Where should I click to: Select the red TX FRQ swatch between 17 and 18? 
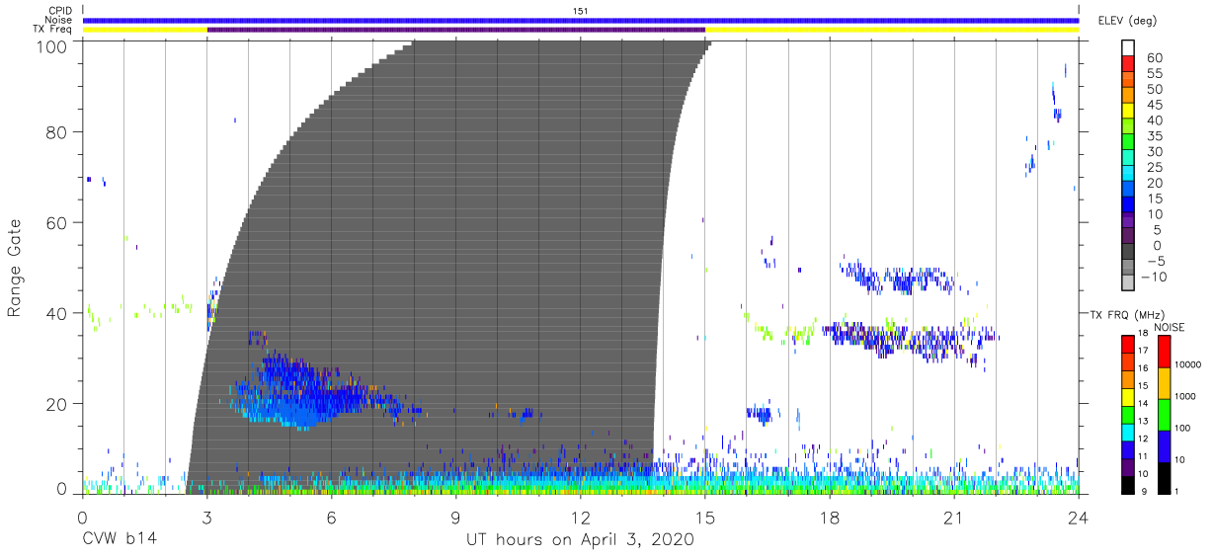(x=1128, y=343)
